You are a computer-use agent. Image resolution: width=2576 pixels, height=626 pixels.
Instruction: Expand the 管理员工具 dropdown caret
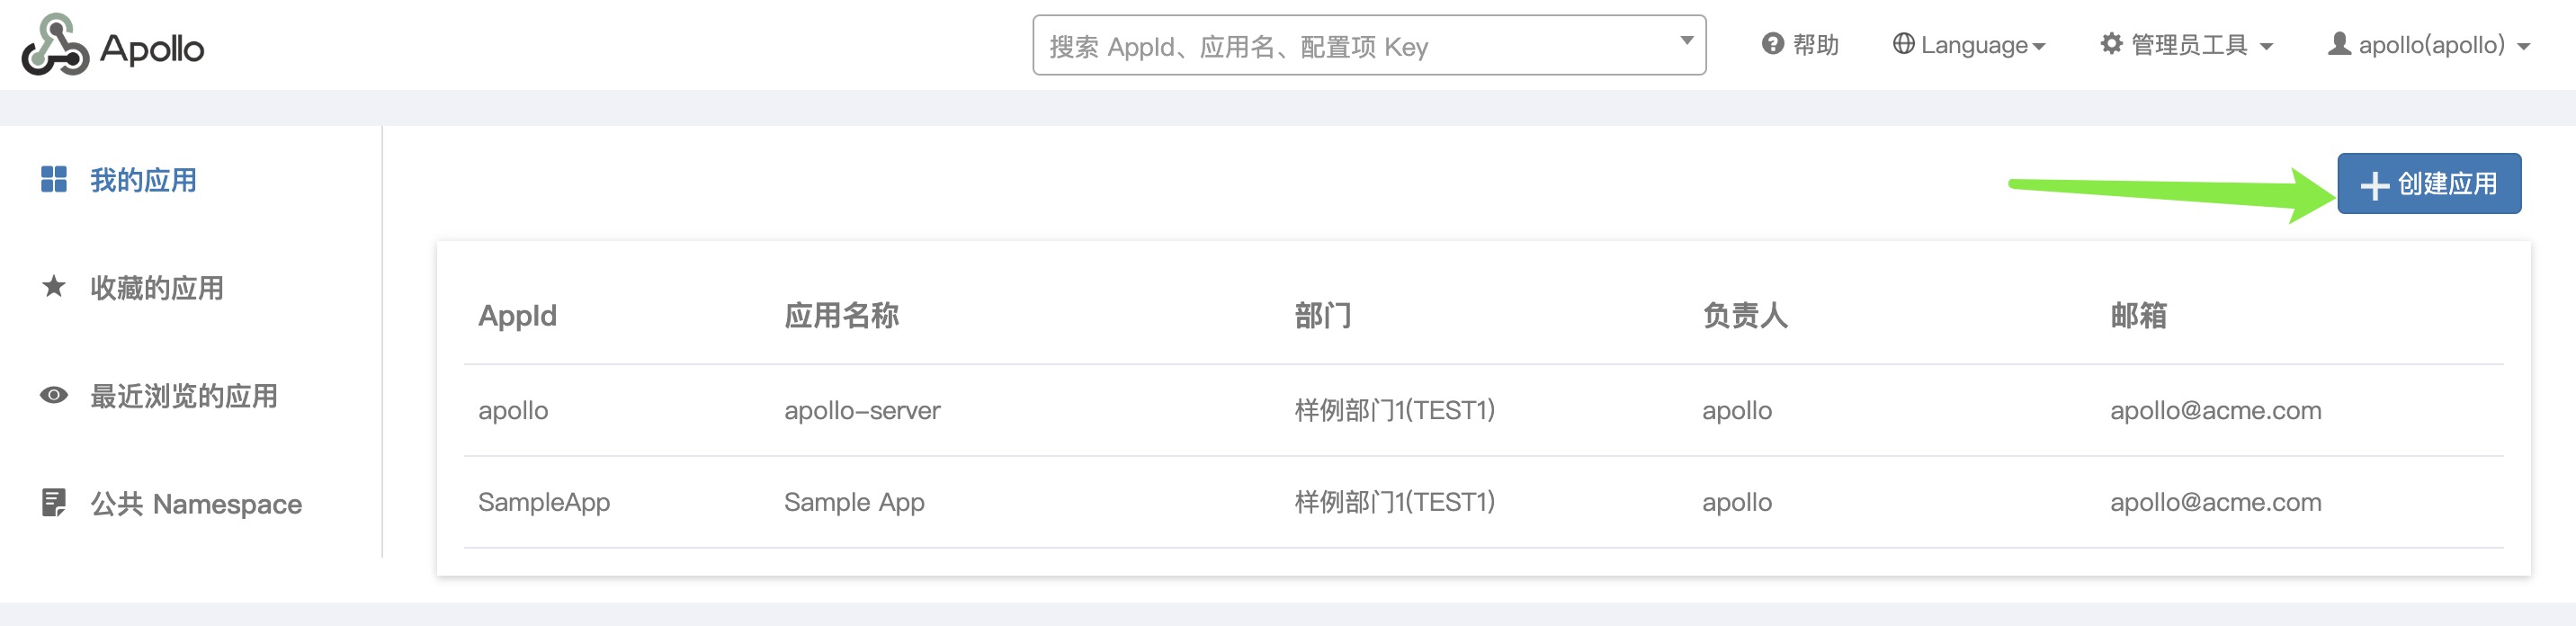[2266, 47]
